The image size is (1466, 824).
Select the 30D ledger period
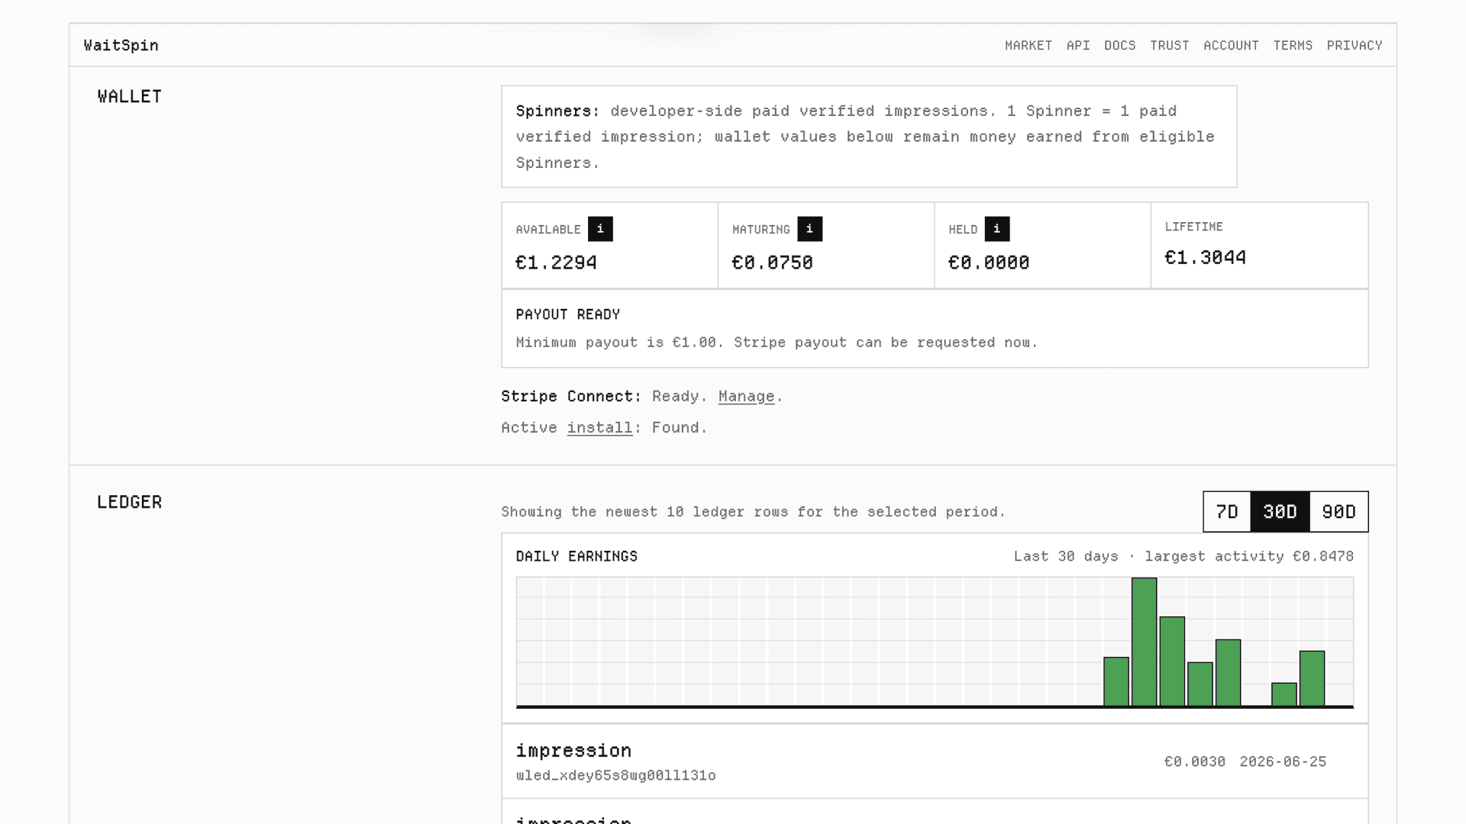(x=1280, y=512)
